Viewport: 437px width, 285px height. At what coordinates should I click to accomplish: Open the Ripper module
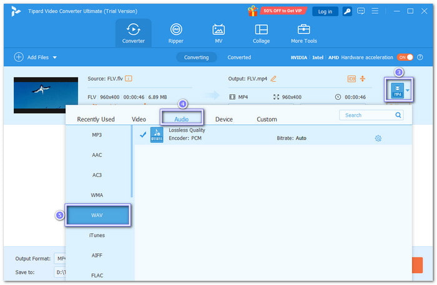pos(176,34)
